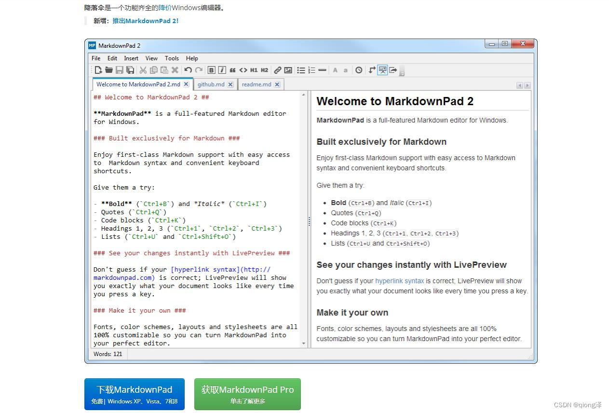Open the View menu
Screen dimensions: 609x413
pos(151,58)
